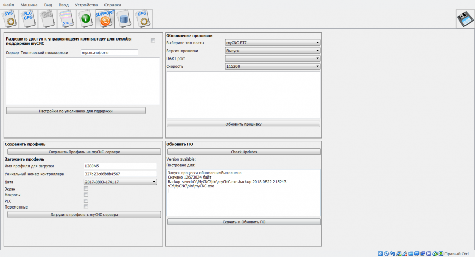Expand the board type dropdown myCNC-ET7
475x257 pixels.
[272, 42]
